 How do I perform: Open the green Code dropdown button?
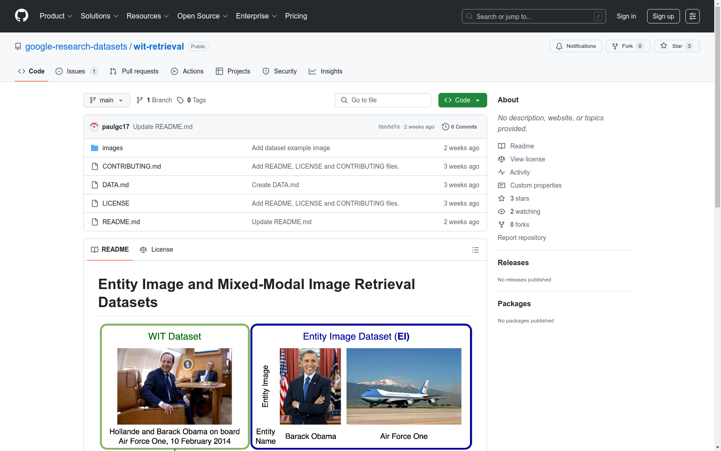(x=462, y=100)
